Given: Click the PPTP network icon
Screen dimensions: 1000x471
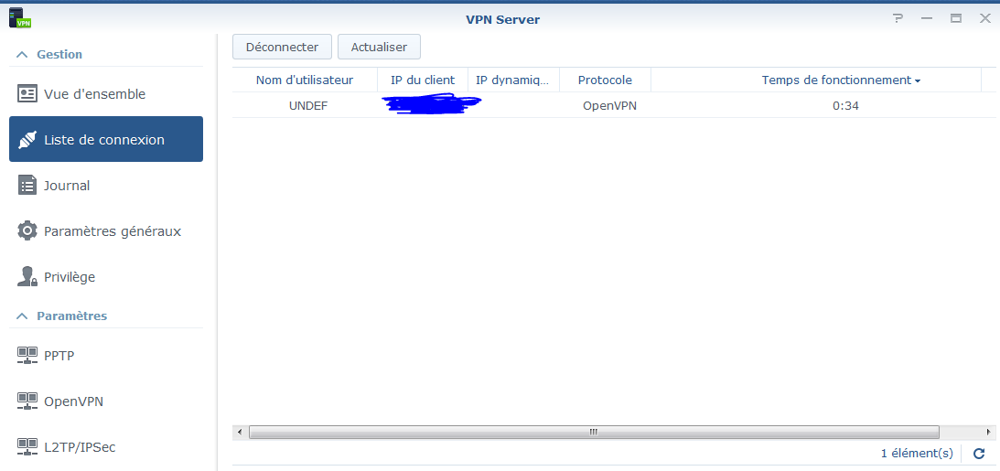Looking at the screenshot, I should point(27,356).
